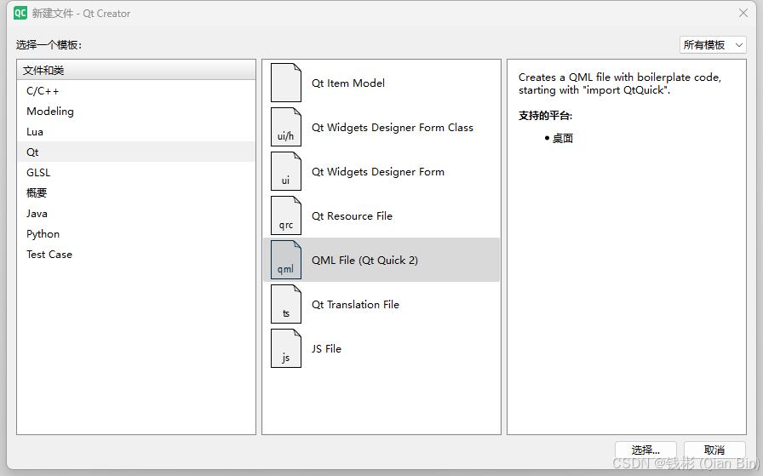This screenshot has height=476, width=763.
Task: Click the qrc resource file icon
Action: pos(286,215)
